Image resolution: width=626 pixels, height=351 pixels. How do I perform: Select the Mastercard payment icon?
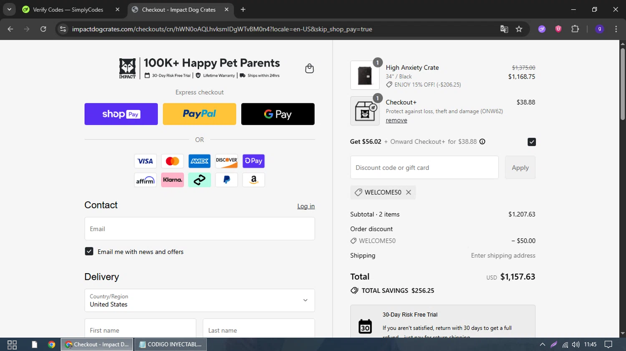pyautogui.click(x=172, y=161)
